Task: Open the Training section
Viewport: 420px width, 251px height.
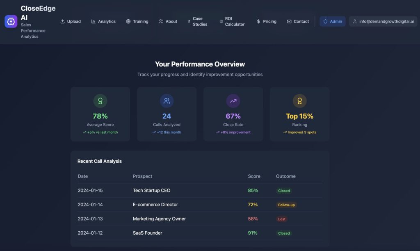Action: coord(137,21)
